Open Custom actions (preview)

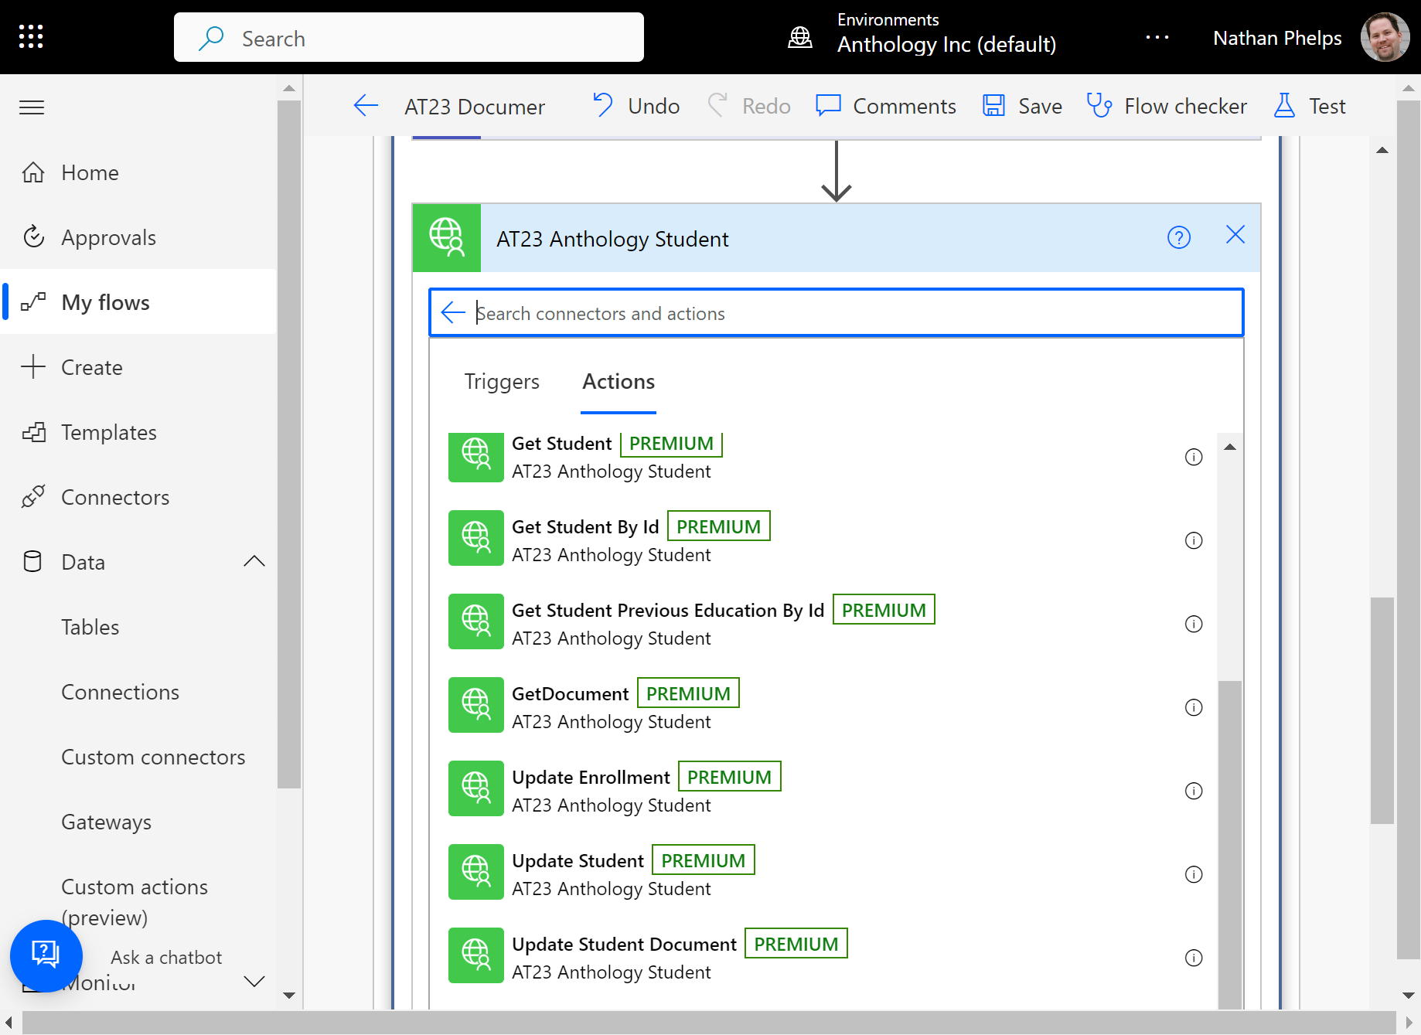point(135,902)
